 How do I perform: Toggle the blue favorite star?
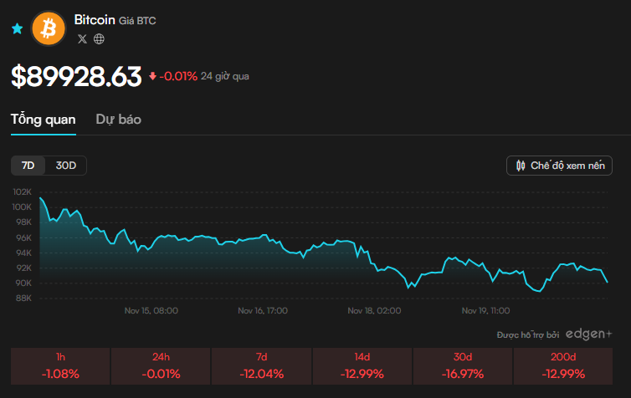pyautogui.click(x=18, y=28)
